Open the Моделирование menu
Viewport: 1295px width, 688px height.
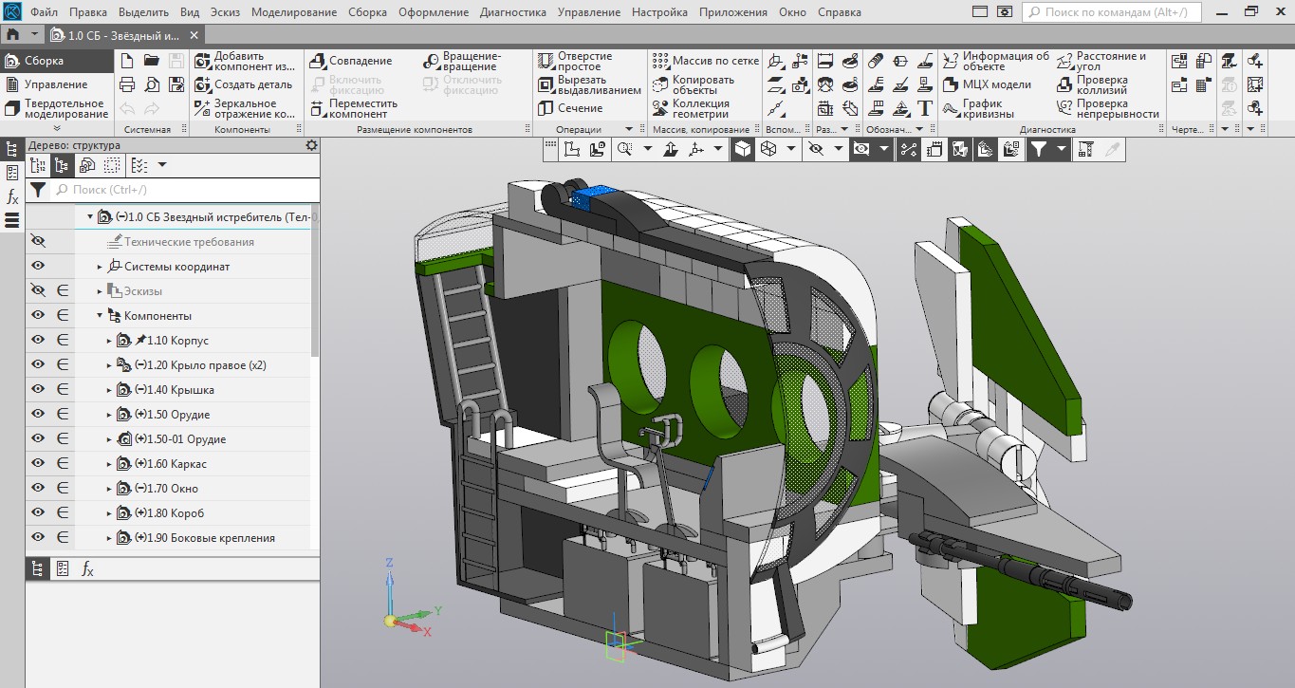coord(293,12)
